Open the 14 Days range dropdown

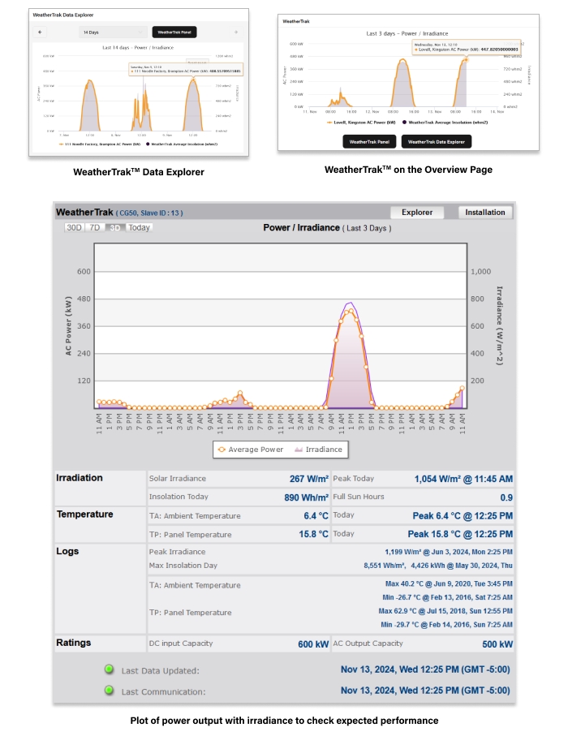coord(112,32)
